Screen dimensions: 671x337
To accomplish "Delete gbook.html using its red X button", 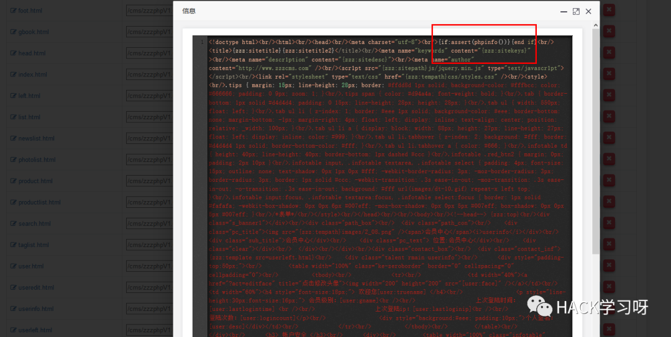I will 609,32.
